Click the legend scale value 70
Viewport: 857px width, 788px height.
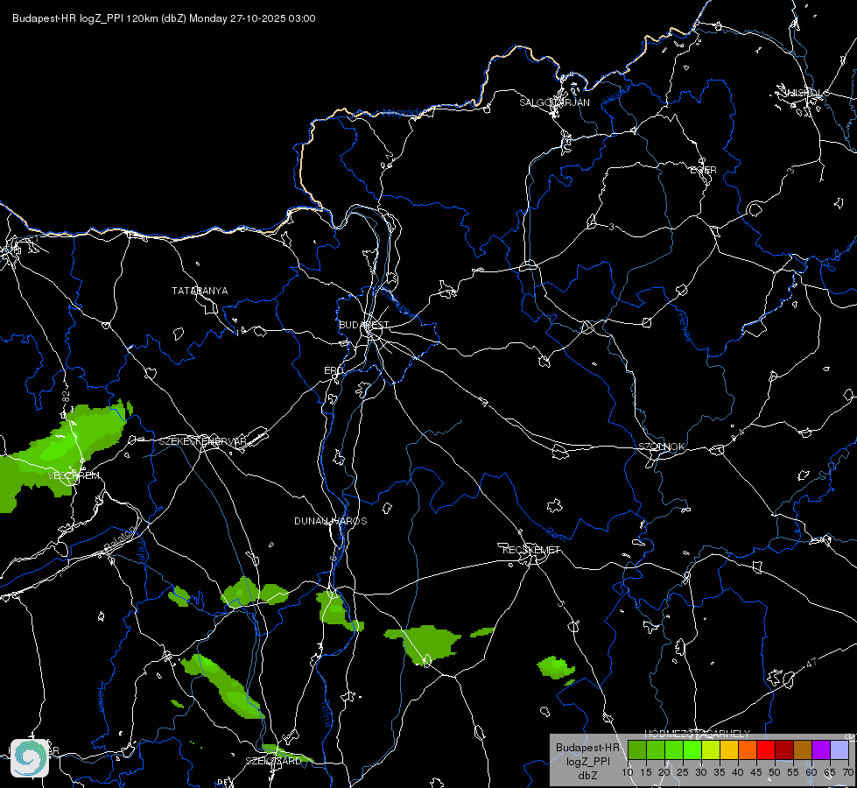(x=847, y=773)
